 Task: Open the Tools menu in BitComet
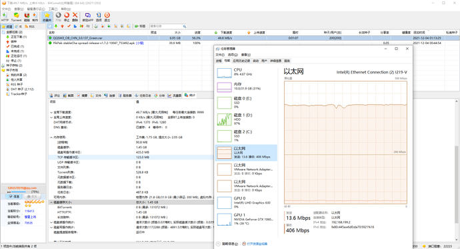(53, 9)
